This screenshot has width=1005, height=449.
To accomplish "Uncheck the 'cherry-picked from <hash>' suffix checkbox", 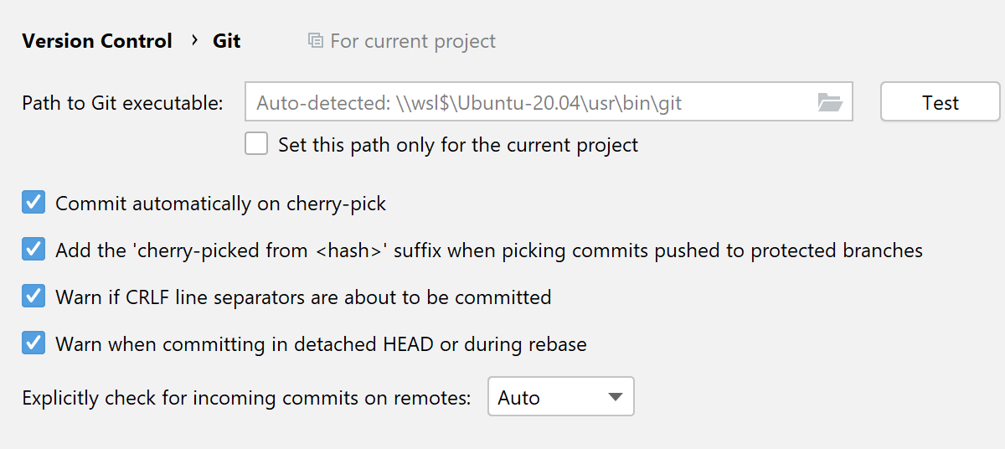I will point(33,250).
